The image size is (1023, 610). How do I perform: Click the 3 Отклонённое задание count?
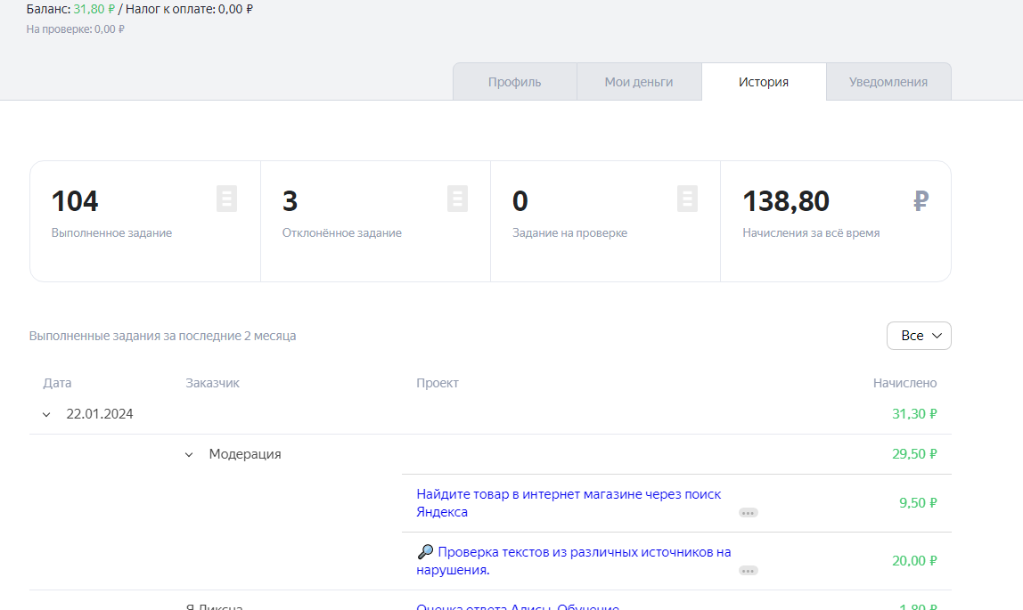point(290,200)
